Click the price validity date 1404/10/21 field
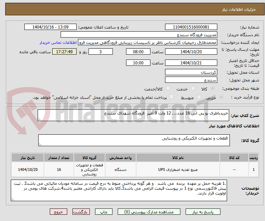The height and width of the screenshot is (221, 265). click(x=191, y=63)
